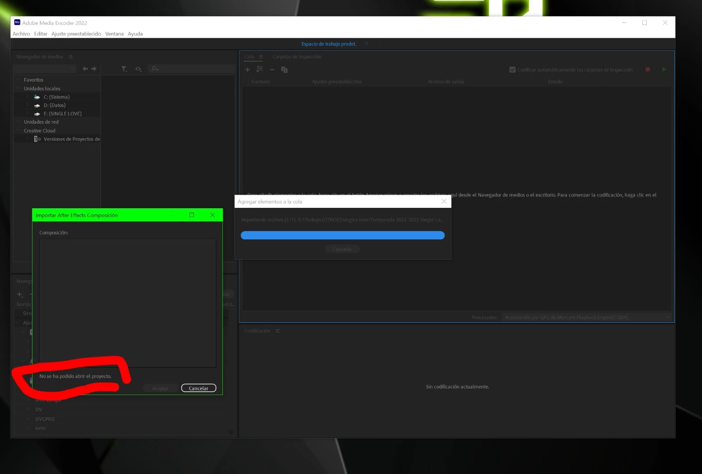Go back in media browser navigation
Viewport: 702px width, 474px height.
pyautogui.click(x=85, y=69)
